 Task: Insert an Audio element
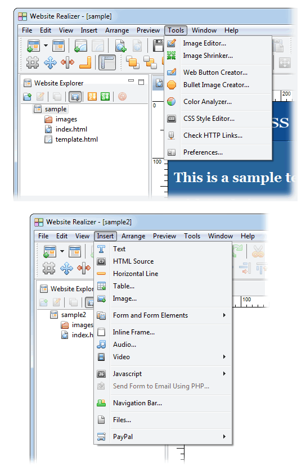coord(124,345)
